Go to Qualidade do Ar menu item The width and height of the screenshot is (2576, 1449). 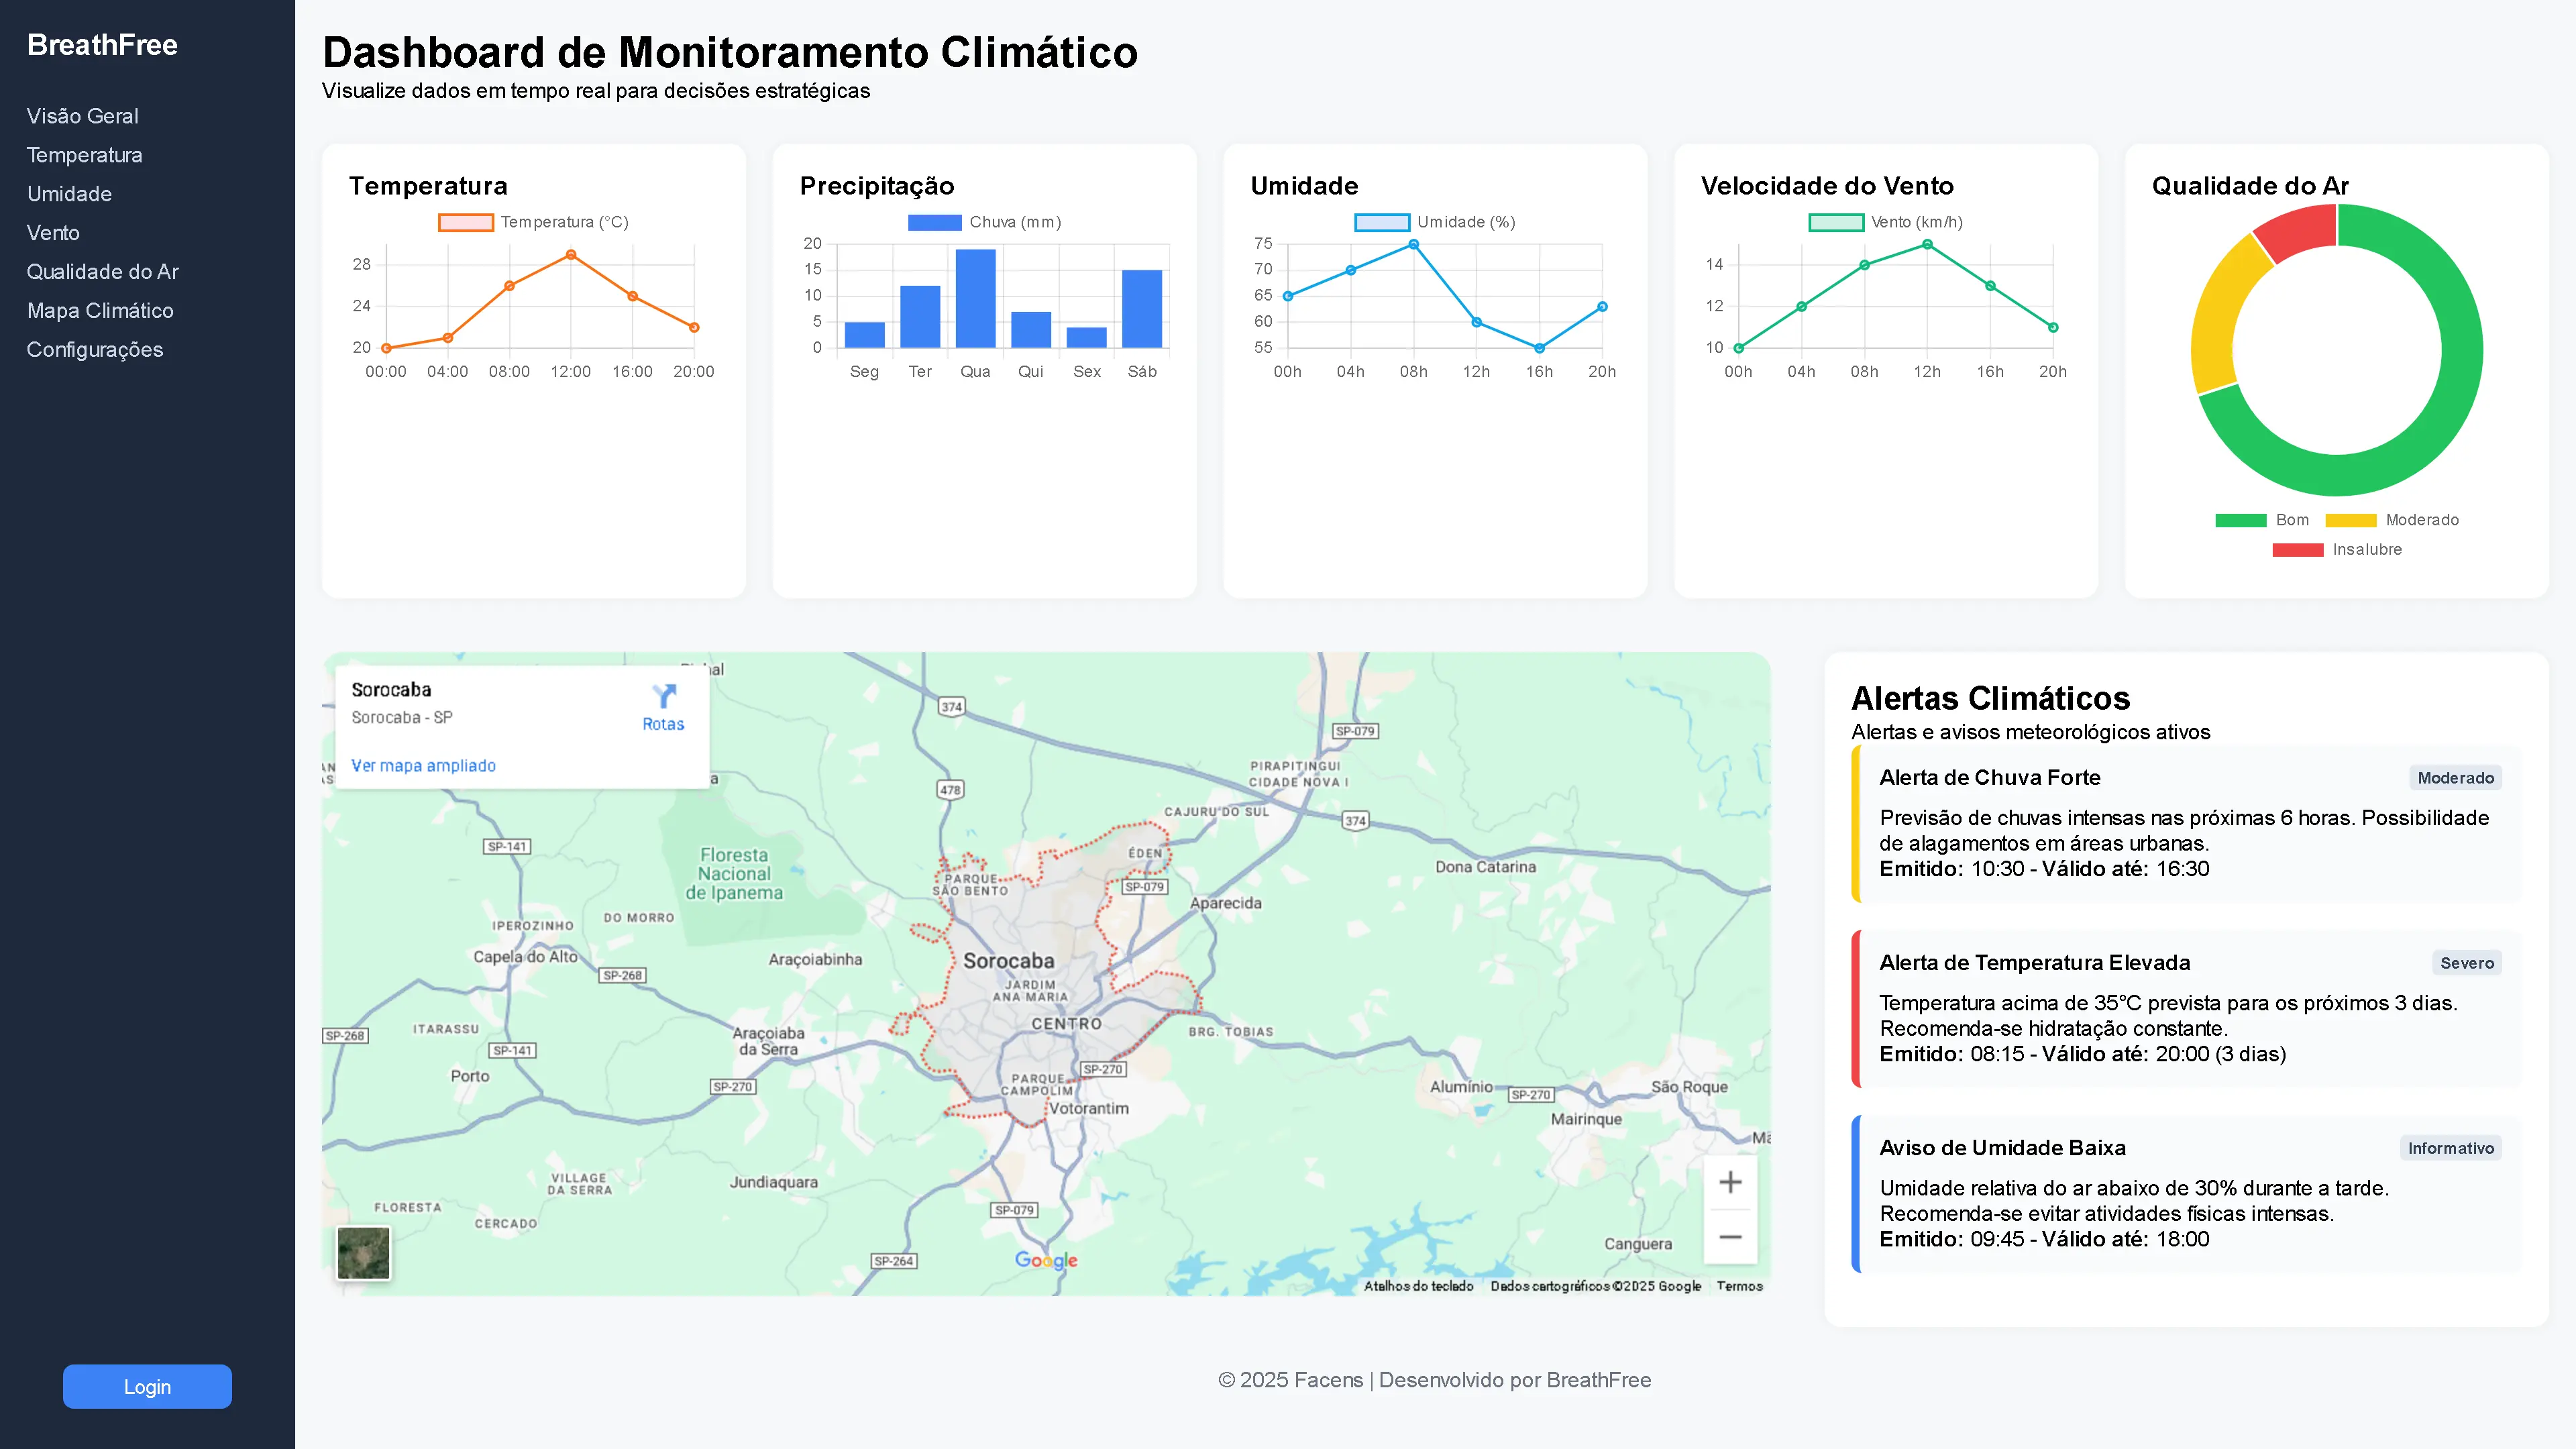[103, 272]
